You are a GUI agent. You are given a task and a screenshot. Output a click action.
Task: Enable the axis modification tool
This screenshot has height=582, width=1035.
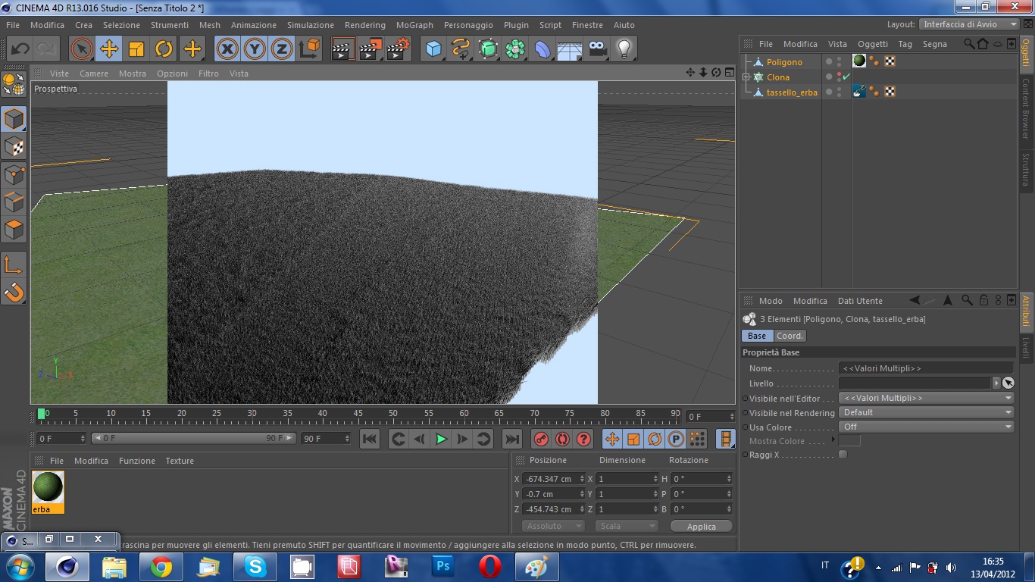(14, 264)
